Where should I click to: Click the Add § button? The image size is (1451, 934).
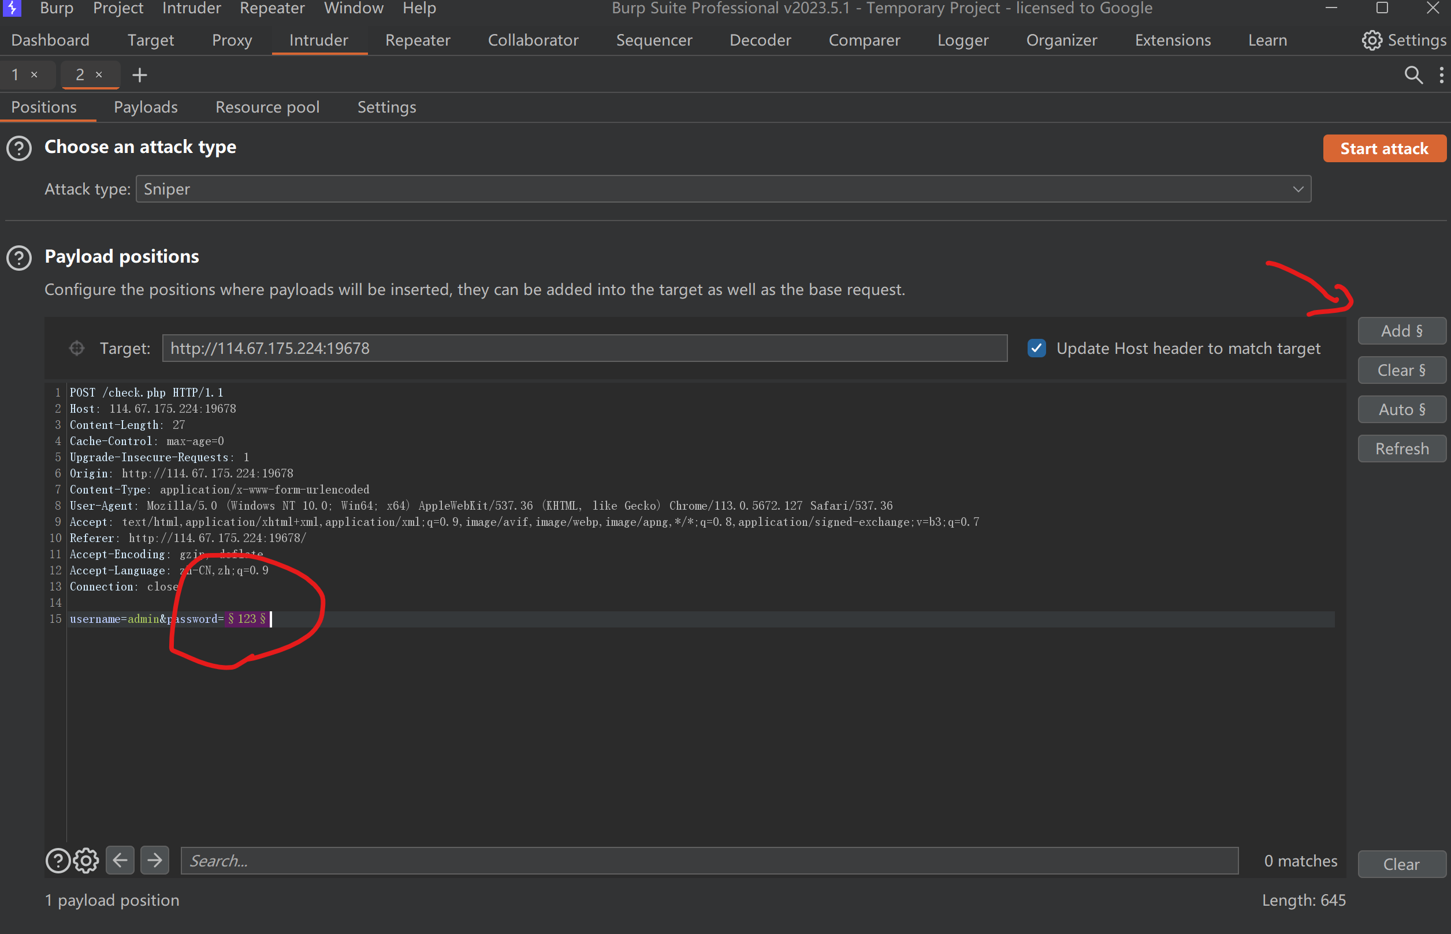tap(1401, 331)
